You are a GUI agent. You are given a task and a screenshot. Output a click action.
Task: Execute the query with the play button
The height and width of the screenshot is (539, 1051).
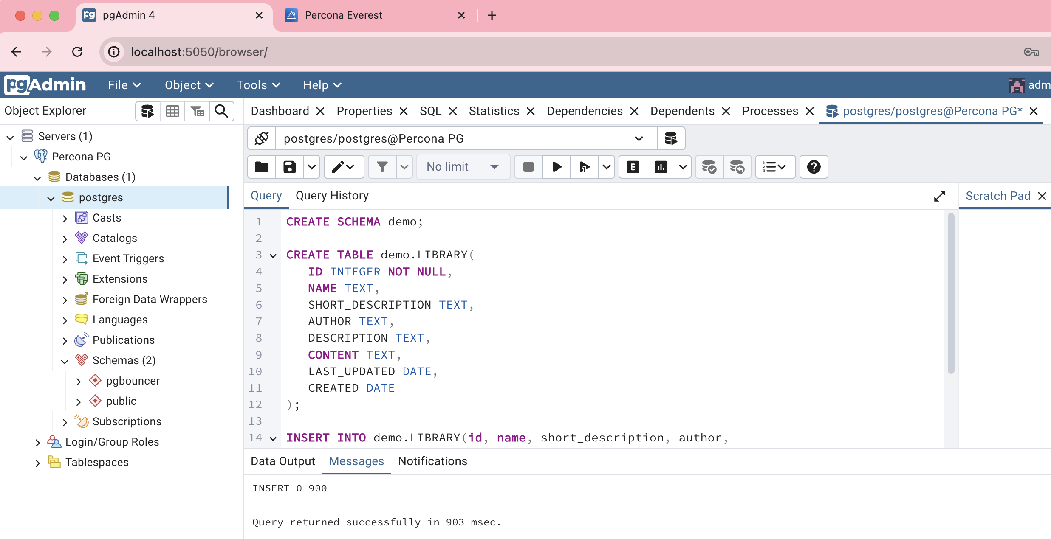(x=556, y=167)
